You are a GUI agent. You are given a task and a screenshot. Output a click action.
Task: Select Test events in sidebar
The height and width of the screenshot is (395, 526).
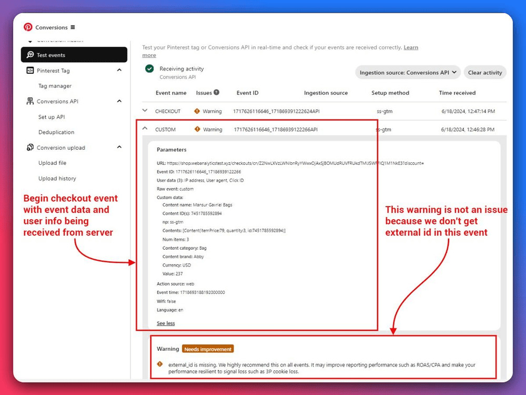[74, 55]
